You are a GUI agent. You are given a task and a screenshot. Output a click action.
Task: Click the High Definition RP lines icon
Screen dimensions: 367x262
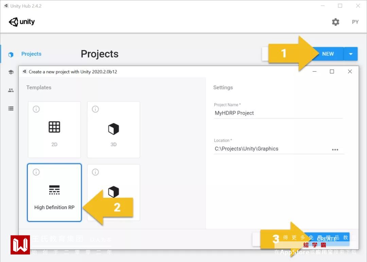[x=54, y=190]
